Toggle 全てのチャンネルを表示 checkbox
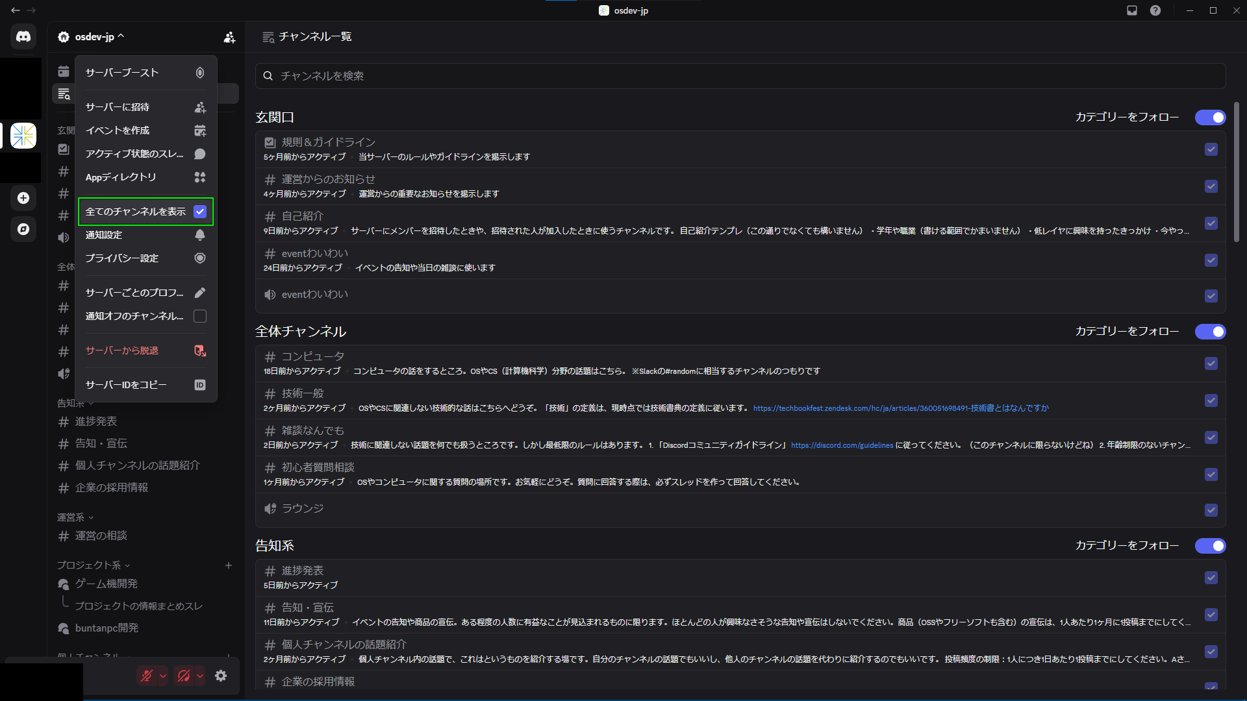The height and width of the screenshot is (701, 1247). [200, 212]
